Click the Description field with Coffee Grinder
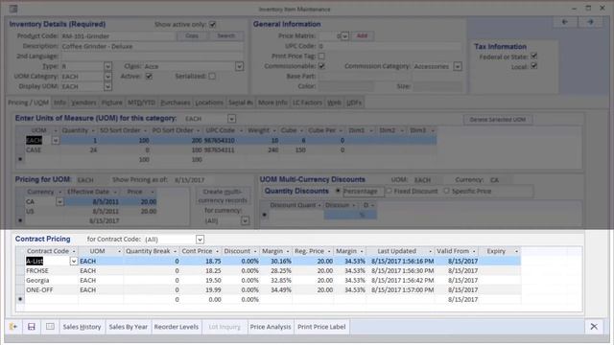The height and width of the screenshot is (345, 614). point(152,46)
